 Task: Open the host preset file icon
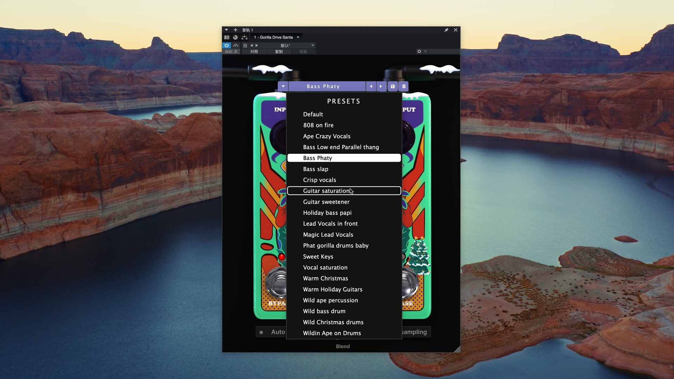pyautogui.click(x=245, y=46)
